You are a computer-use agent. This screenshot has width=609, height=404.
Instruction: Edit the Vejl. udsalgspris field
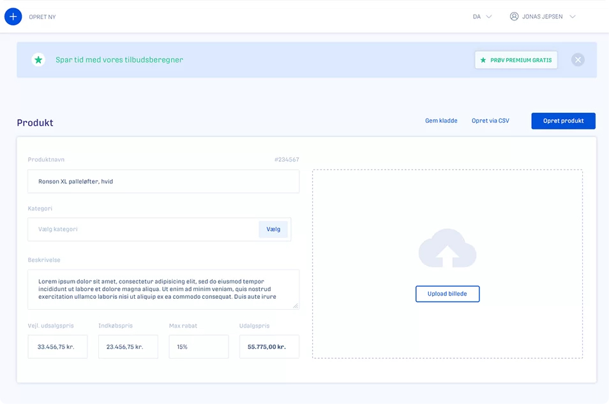[x=57, y=347]
